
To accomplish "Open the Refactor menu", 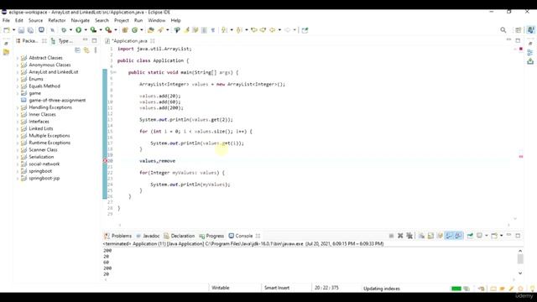I will click(57, 20).
